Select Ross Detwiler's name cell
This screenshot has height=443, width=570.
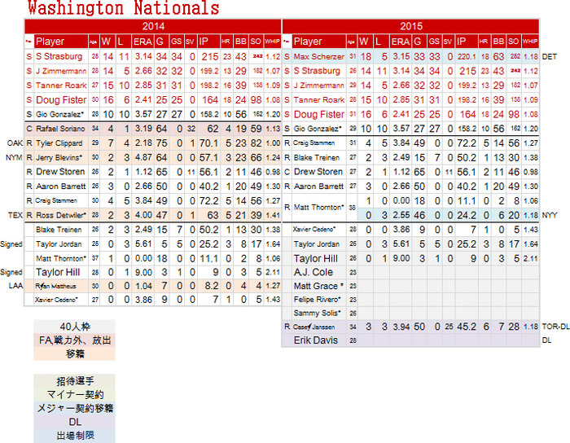coord(61,215)
